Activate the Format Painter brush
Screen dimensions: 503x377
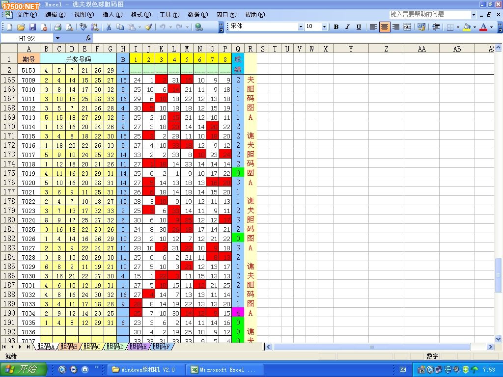148,27
